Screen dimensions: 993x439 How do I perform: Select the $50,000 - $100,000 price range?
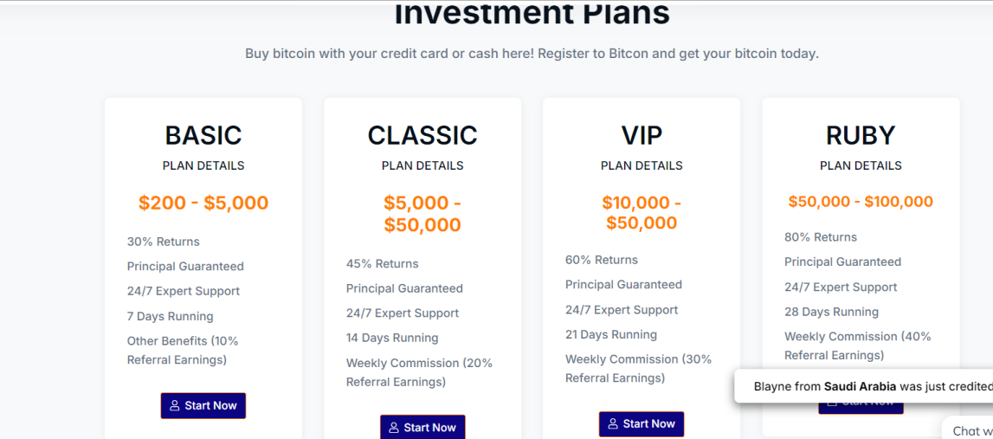click(x=861, y=202)
